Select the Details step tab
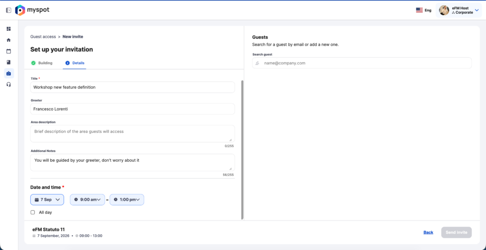The width and height of the screenshot is (486, 250). [x=75, y=63]
